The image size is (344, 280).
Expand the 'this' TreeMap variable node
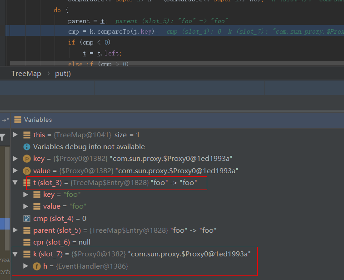tap(15, 135)
